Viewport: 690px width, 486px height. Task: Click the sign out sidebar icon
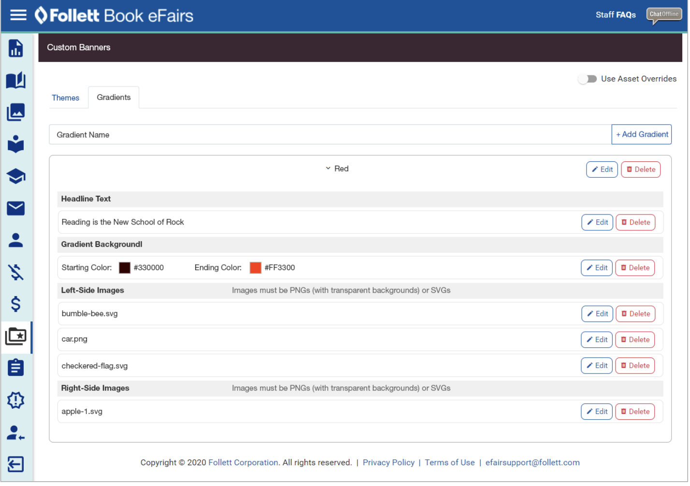16,465
